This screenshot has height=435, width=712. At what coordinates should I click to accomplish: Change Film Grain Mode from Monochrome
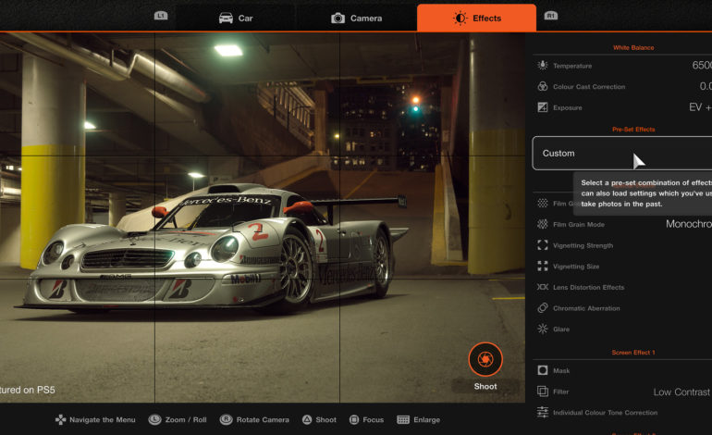(x=687, y=224)
